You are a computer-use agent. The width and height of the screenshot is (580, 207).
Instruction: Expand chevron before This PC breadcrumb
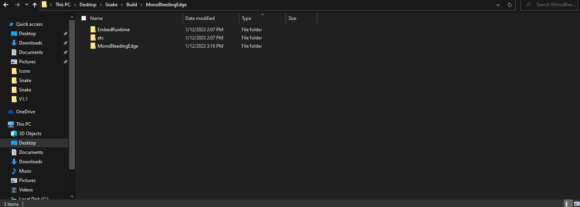click(51, 5)
